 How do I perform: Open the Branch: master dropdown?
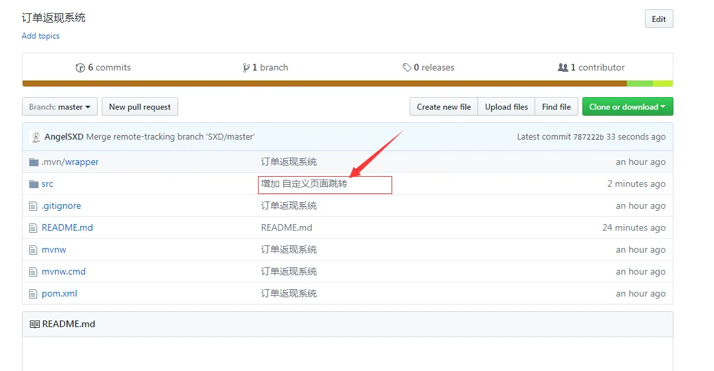pos(60,106)
